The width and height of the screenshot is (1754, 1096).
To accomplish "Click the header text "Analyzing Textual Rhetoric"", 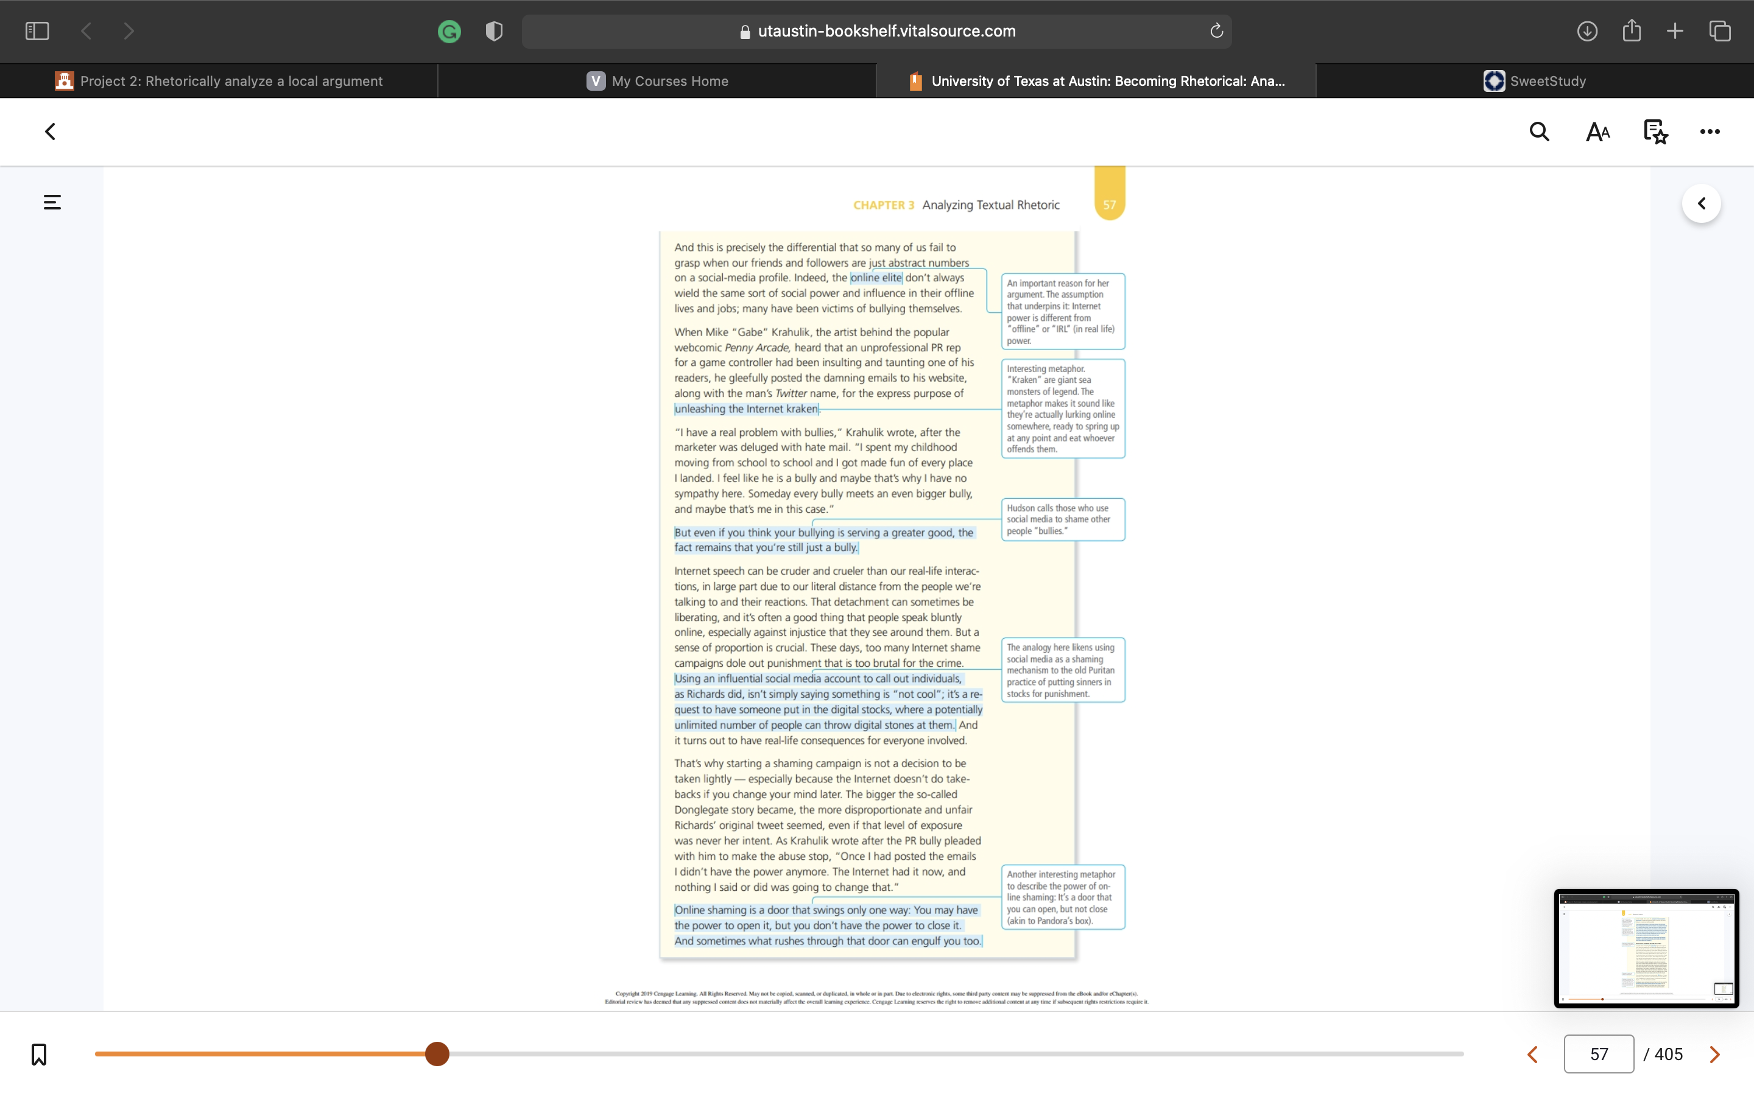I will [991, 205].
